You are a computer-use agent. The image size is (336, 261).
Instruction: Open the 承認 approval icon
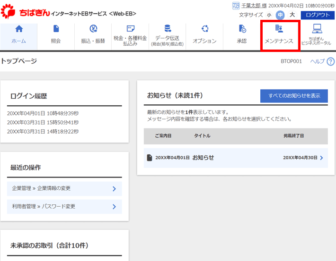click(242, 29)
